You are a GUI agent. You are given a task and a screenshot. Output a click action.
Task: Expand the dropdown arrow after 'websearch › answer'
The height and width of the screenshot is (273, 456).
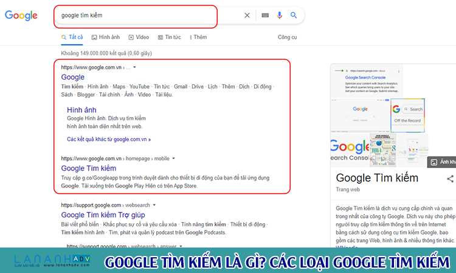[x=181, y=246]
